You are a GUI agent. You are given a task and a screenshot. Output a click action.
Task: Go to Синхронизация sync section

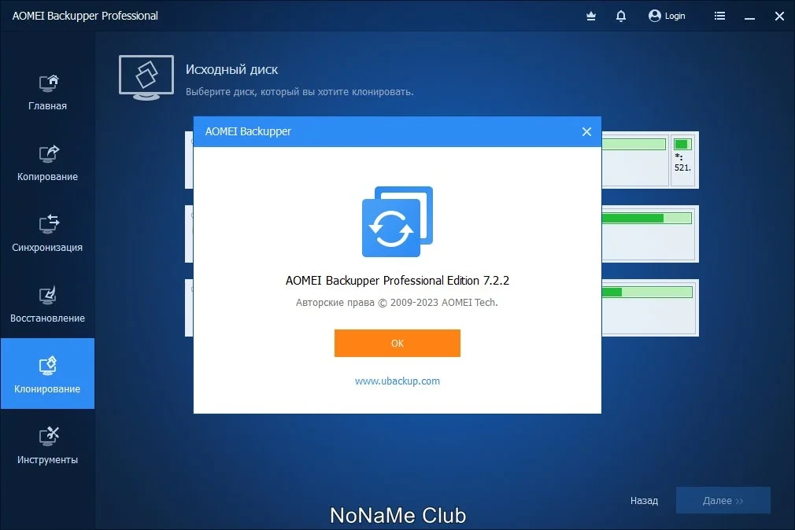pyautogui.click(x=48, y=234)
